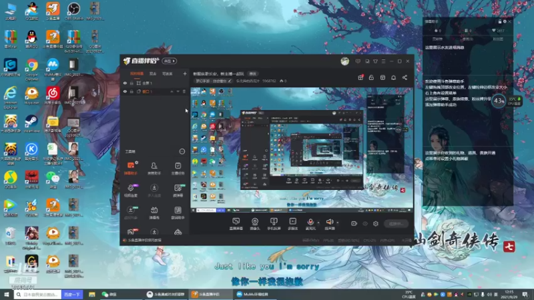Start recording with the record icon
Image resolution: width=534 pixels, height=300 pixels.
coord(354,223)
